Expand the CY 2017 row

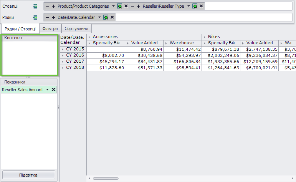click(63, 62)
